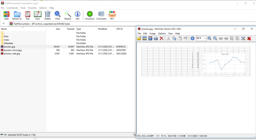Click IrfanView previous page icon

[232, 38]
